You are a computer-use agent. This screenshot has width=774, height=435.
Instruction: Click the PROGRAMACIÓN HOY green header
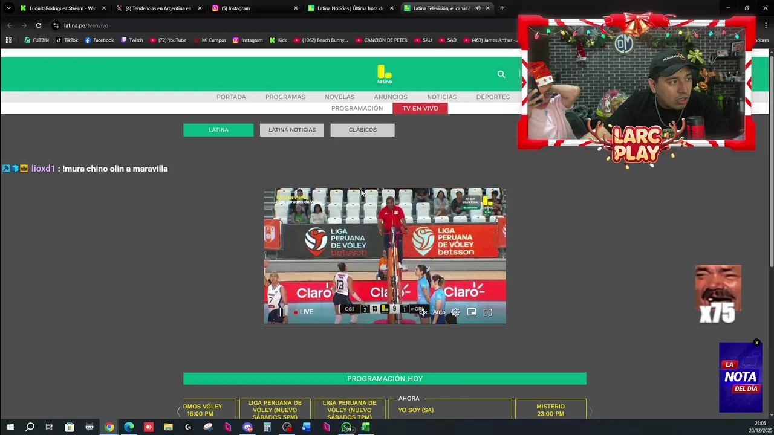pos(385,379)
